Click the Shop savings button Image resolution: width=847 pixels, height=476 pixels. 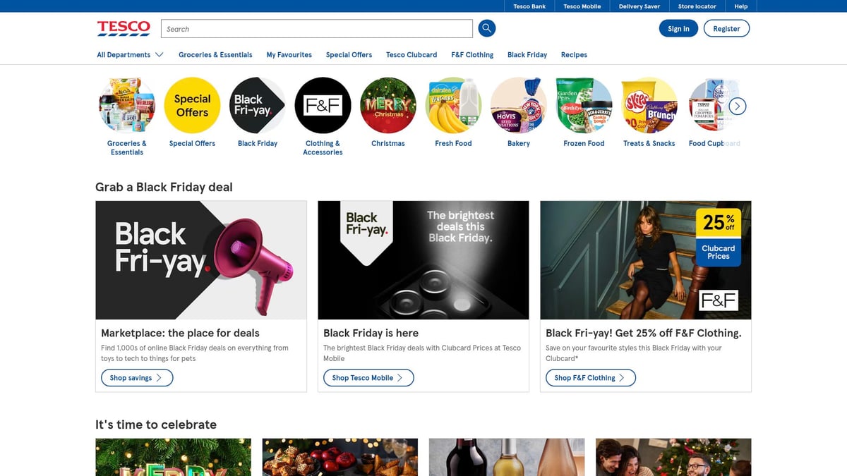pos(137,378)
